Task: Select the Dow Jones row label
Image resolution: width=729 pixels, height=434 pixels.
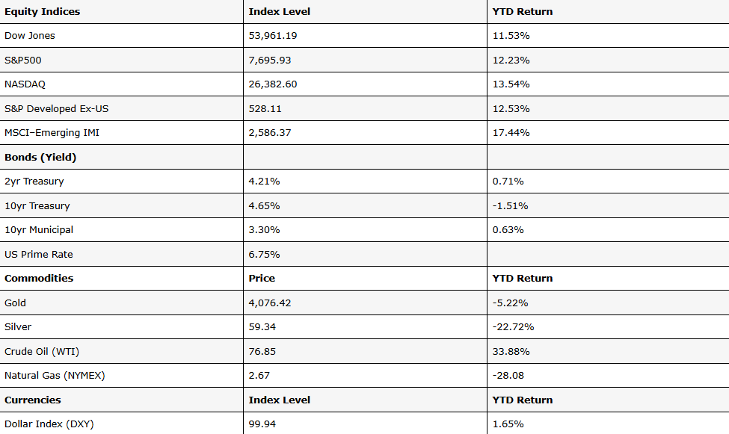Action: pyautogui.click(x=30, y=36)
